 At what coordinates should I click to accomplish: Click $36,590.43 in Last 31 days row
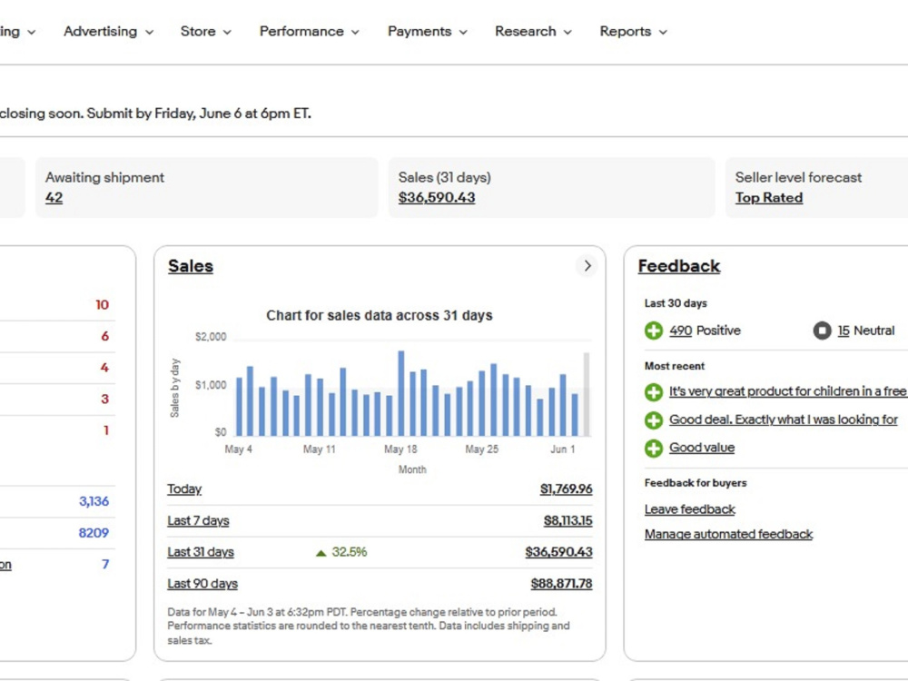558,552
